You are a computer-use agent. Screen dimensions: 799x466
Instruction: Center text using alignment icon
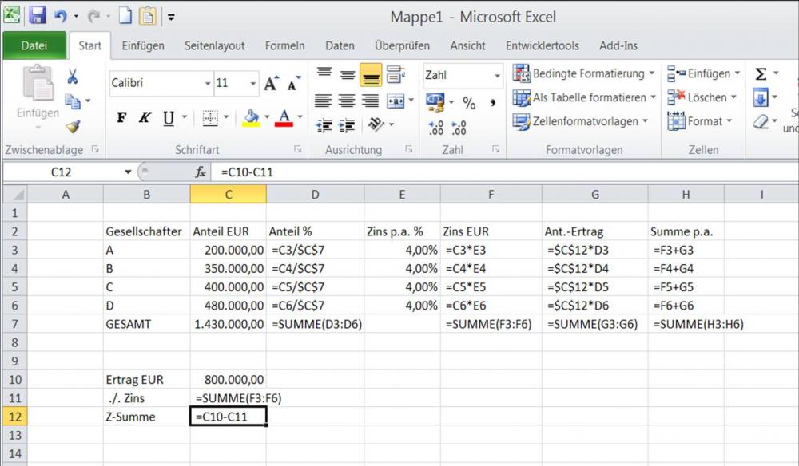click(x=348, y=101)
